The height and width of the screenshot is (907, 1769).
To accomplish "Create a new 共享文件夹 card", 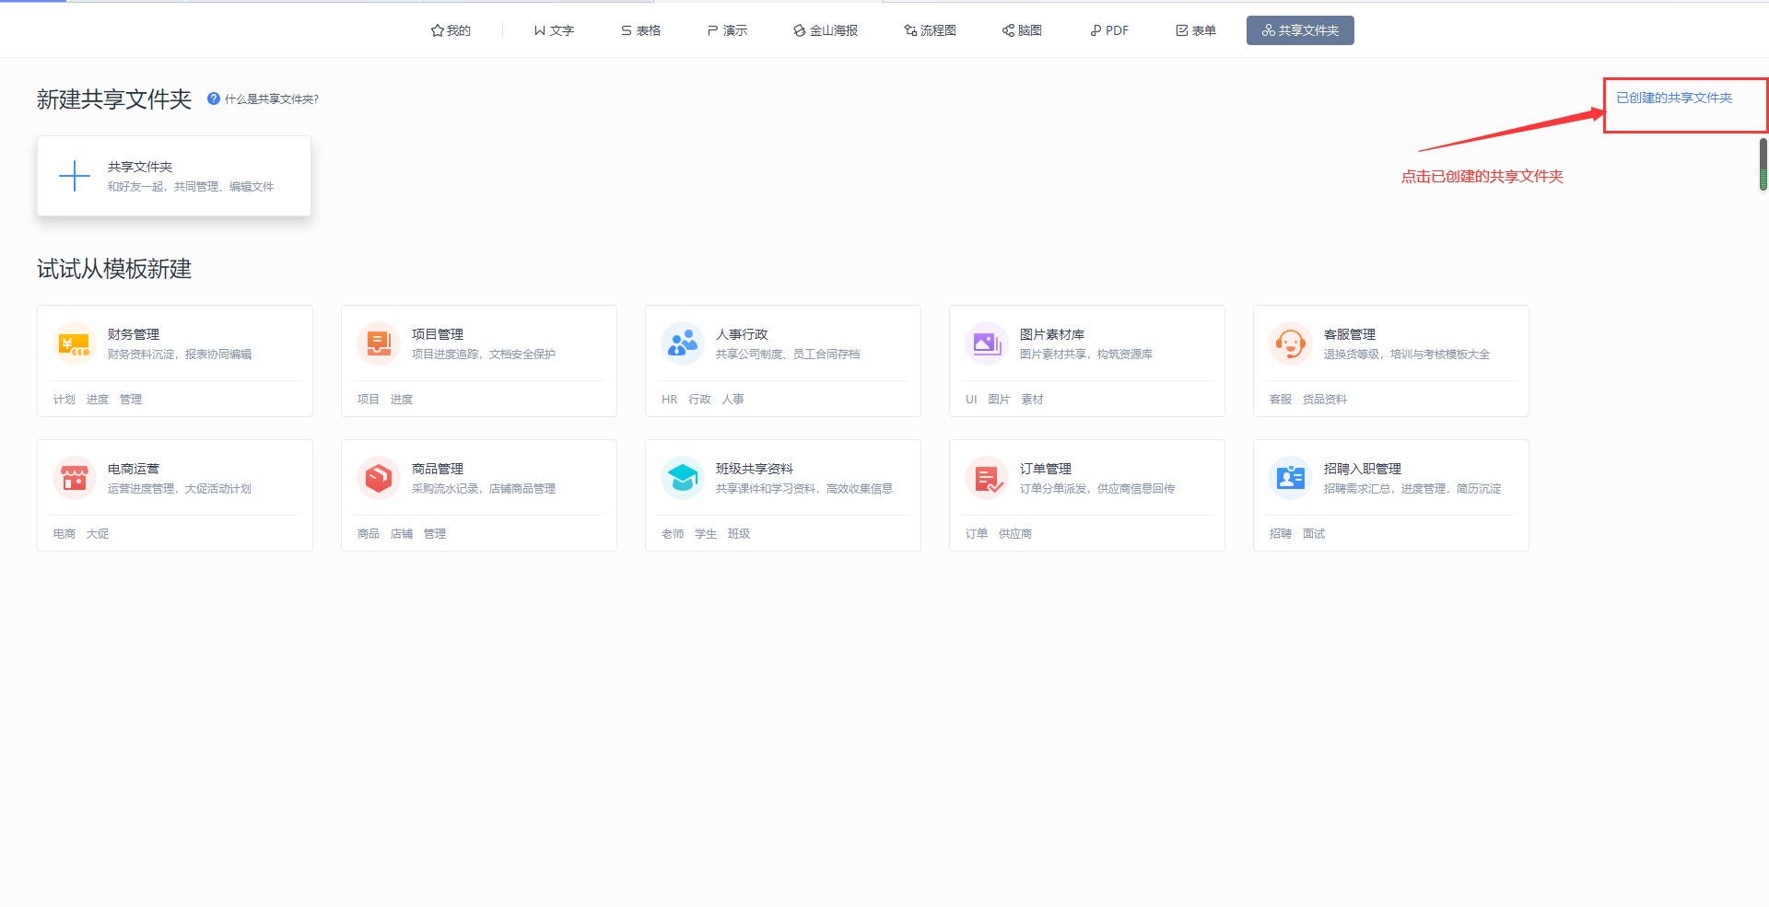I will pos(174,176).
